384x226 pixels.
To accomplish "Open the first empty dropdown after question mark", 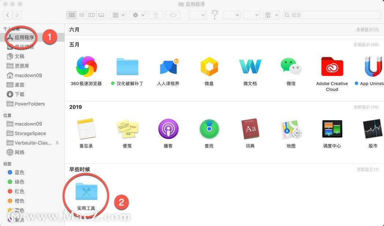I will (232, 15).
